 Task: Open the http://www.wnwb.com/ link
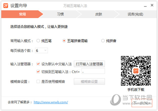pos(51,102)
